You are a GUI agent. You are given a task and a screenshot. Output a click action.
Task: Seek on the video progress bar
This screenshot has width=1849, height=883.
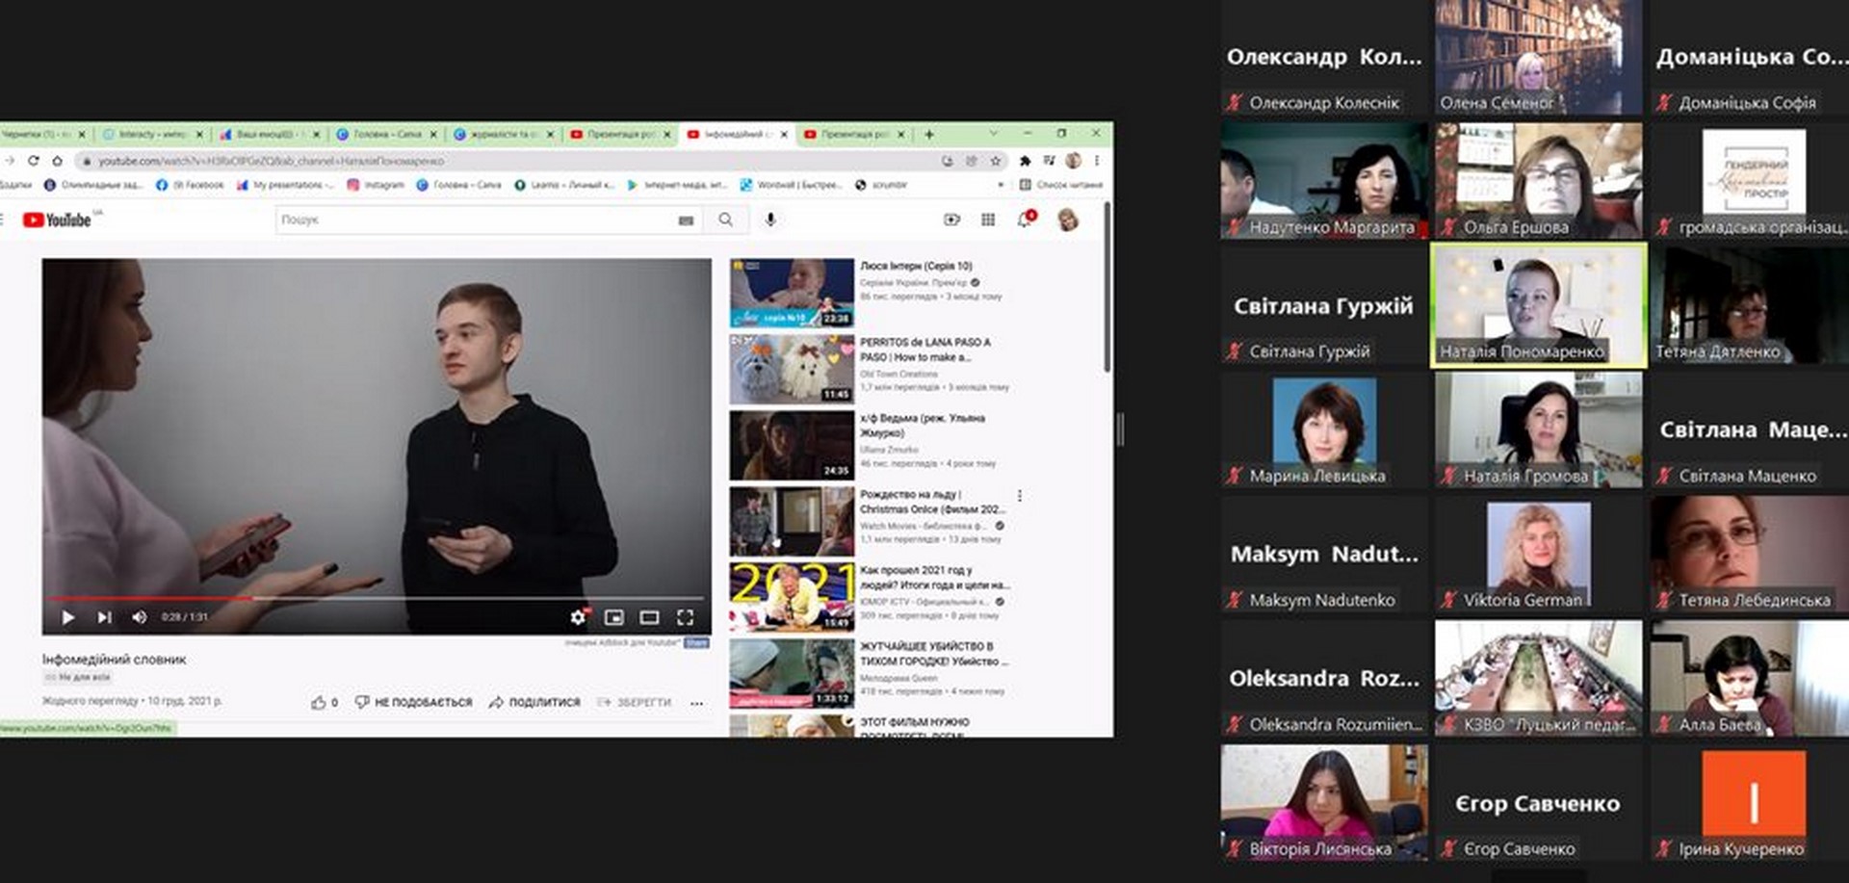(385, 599)
